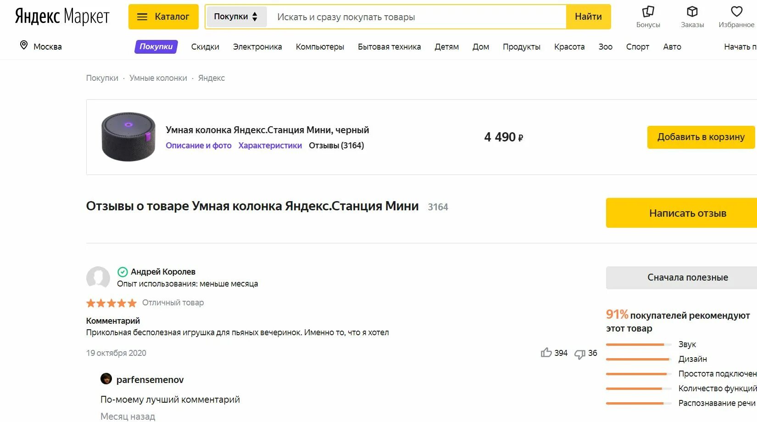Viewport: 757px width, 422px height.
Task: Dislike the review with thumbs down icon
Action: 580,354
